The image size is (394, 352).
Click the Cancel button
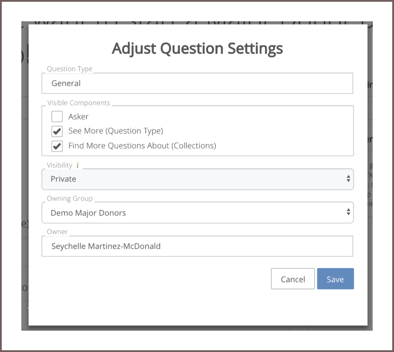(293, 279)
